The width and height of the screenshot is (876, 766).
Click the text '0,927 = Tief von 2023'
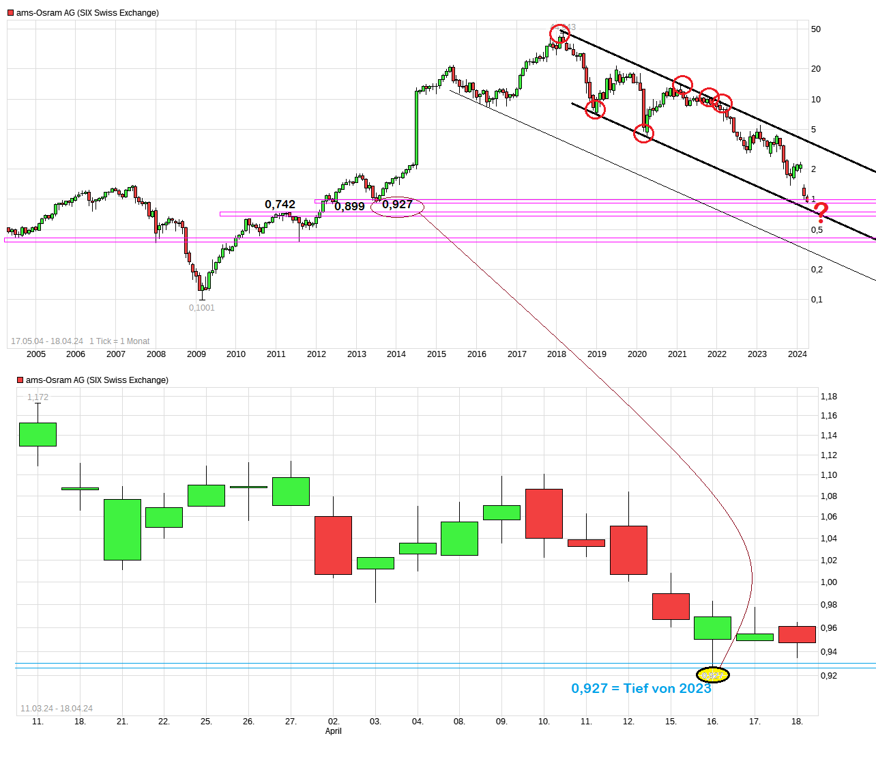coord(641,688)
